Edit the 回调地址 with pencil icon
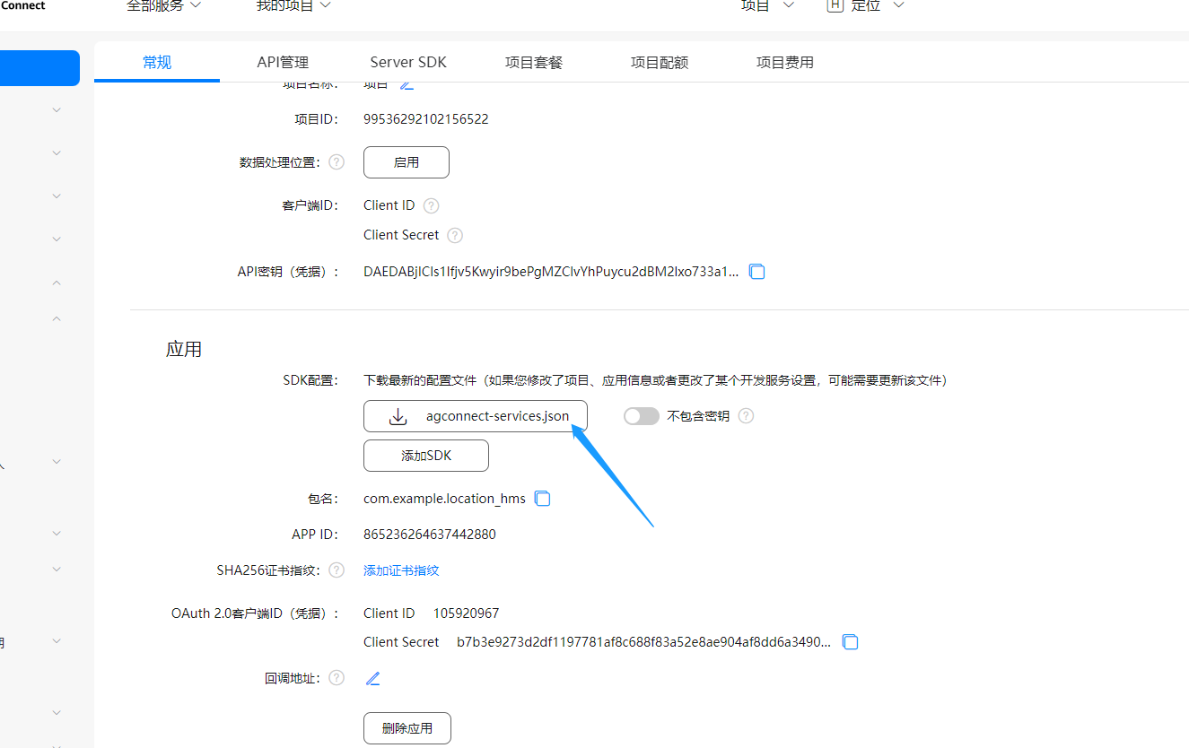Image resolution: width=1189 pixels, height=748 pixels. pos(373,679)
